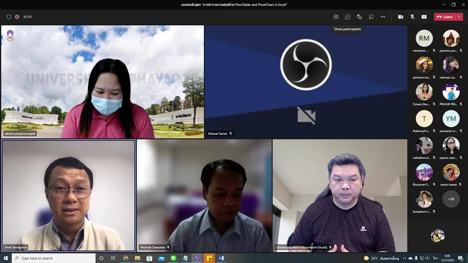This screenshot has width=468, height=263.
Task: Select PRAJUK PIN participant avatar
Action: [451, 92]
